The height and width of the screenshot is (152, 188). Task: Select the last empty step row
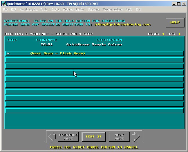95,110
